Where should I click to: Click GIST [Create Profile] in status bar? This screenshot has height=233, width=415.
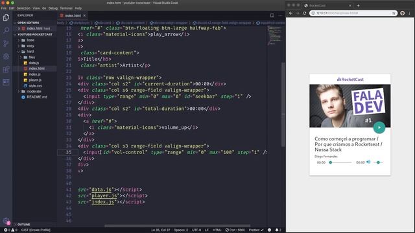click(36, 230)
